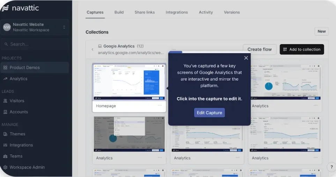
Task: Switch to the Share links tab
Action: click(x=145, y=12)
